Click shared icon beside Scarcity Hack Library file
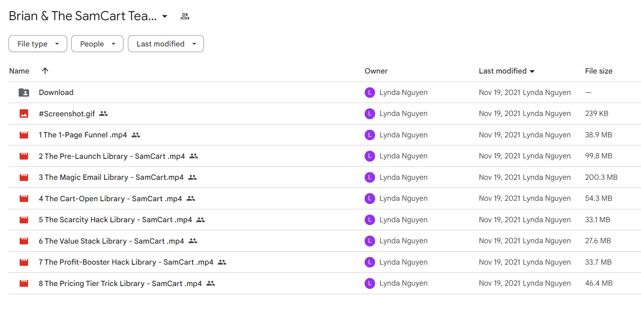 pos(201,220)
